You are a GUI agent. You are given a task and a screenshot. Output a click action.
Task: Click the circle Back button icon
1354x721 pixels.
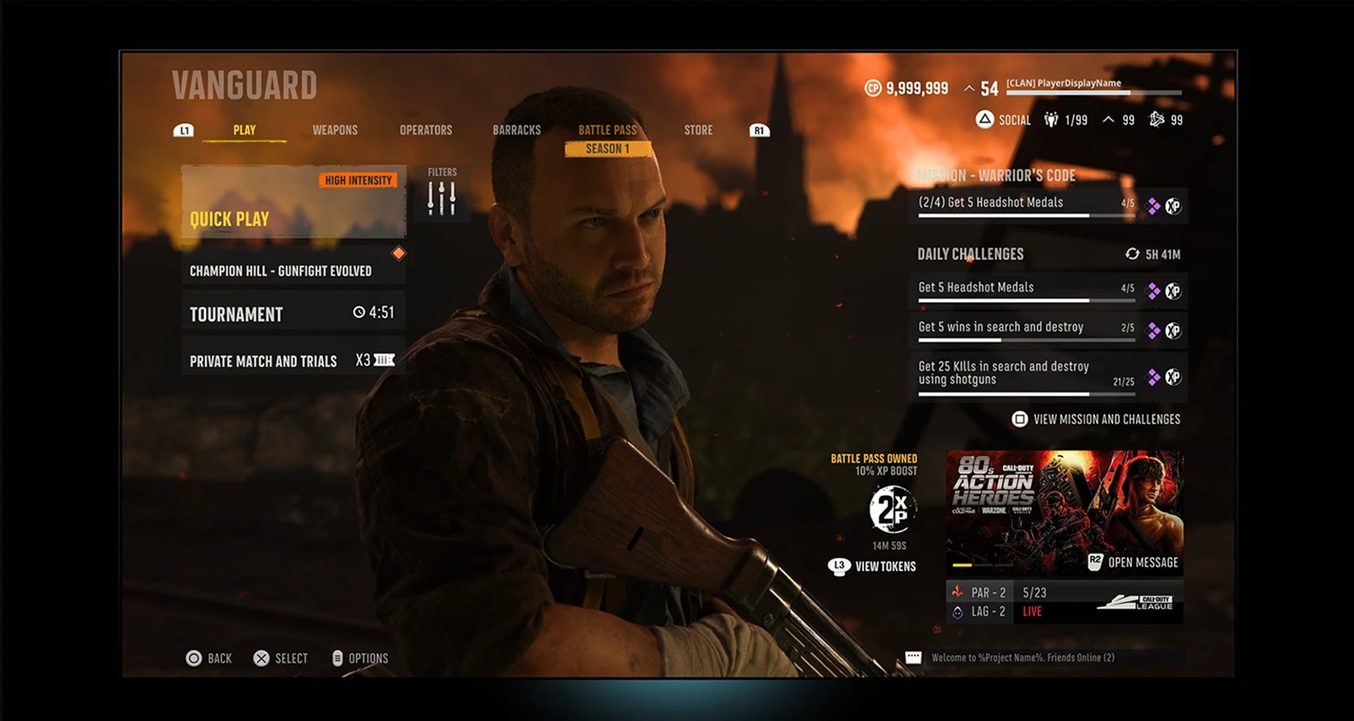194,658
